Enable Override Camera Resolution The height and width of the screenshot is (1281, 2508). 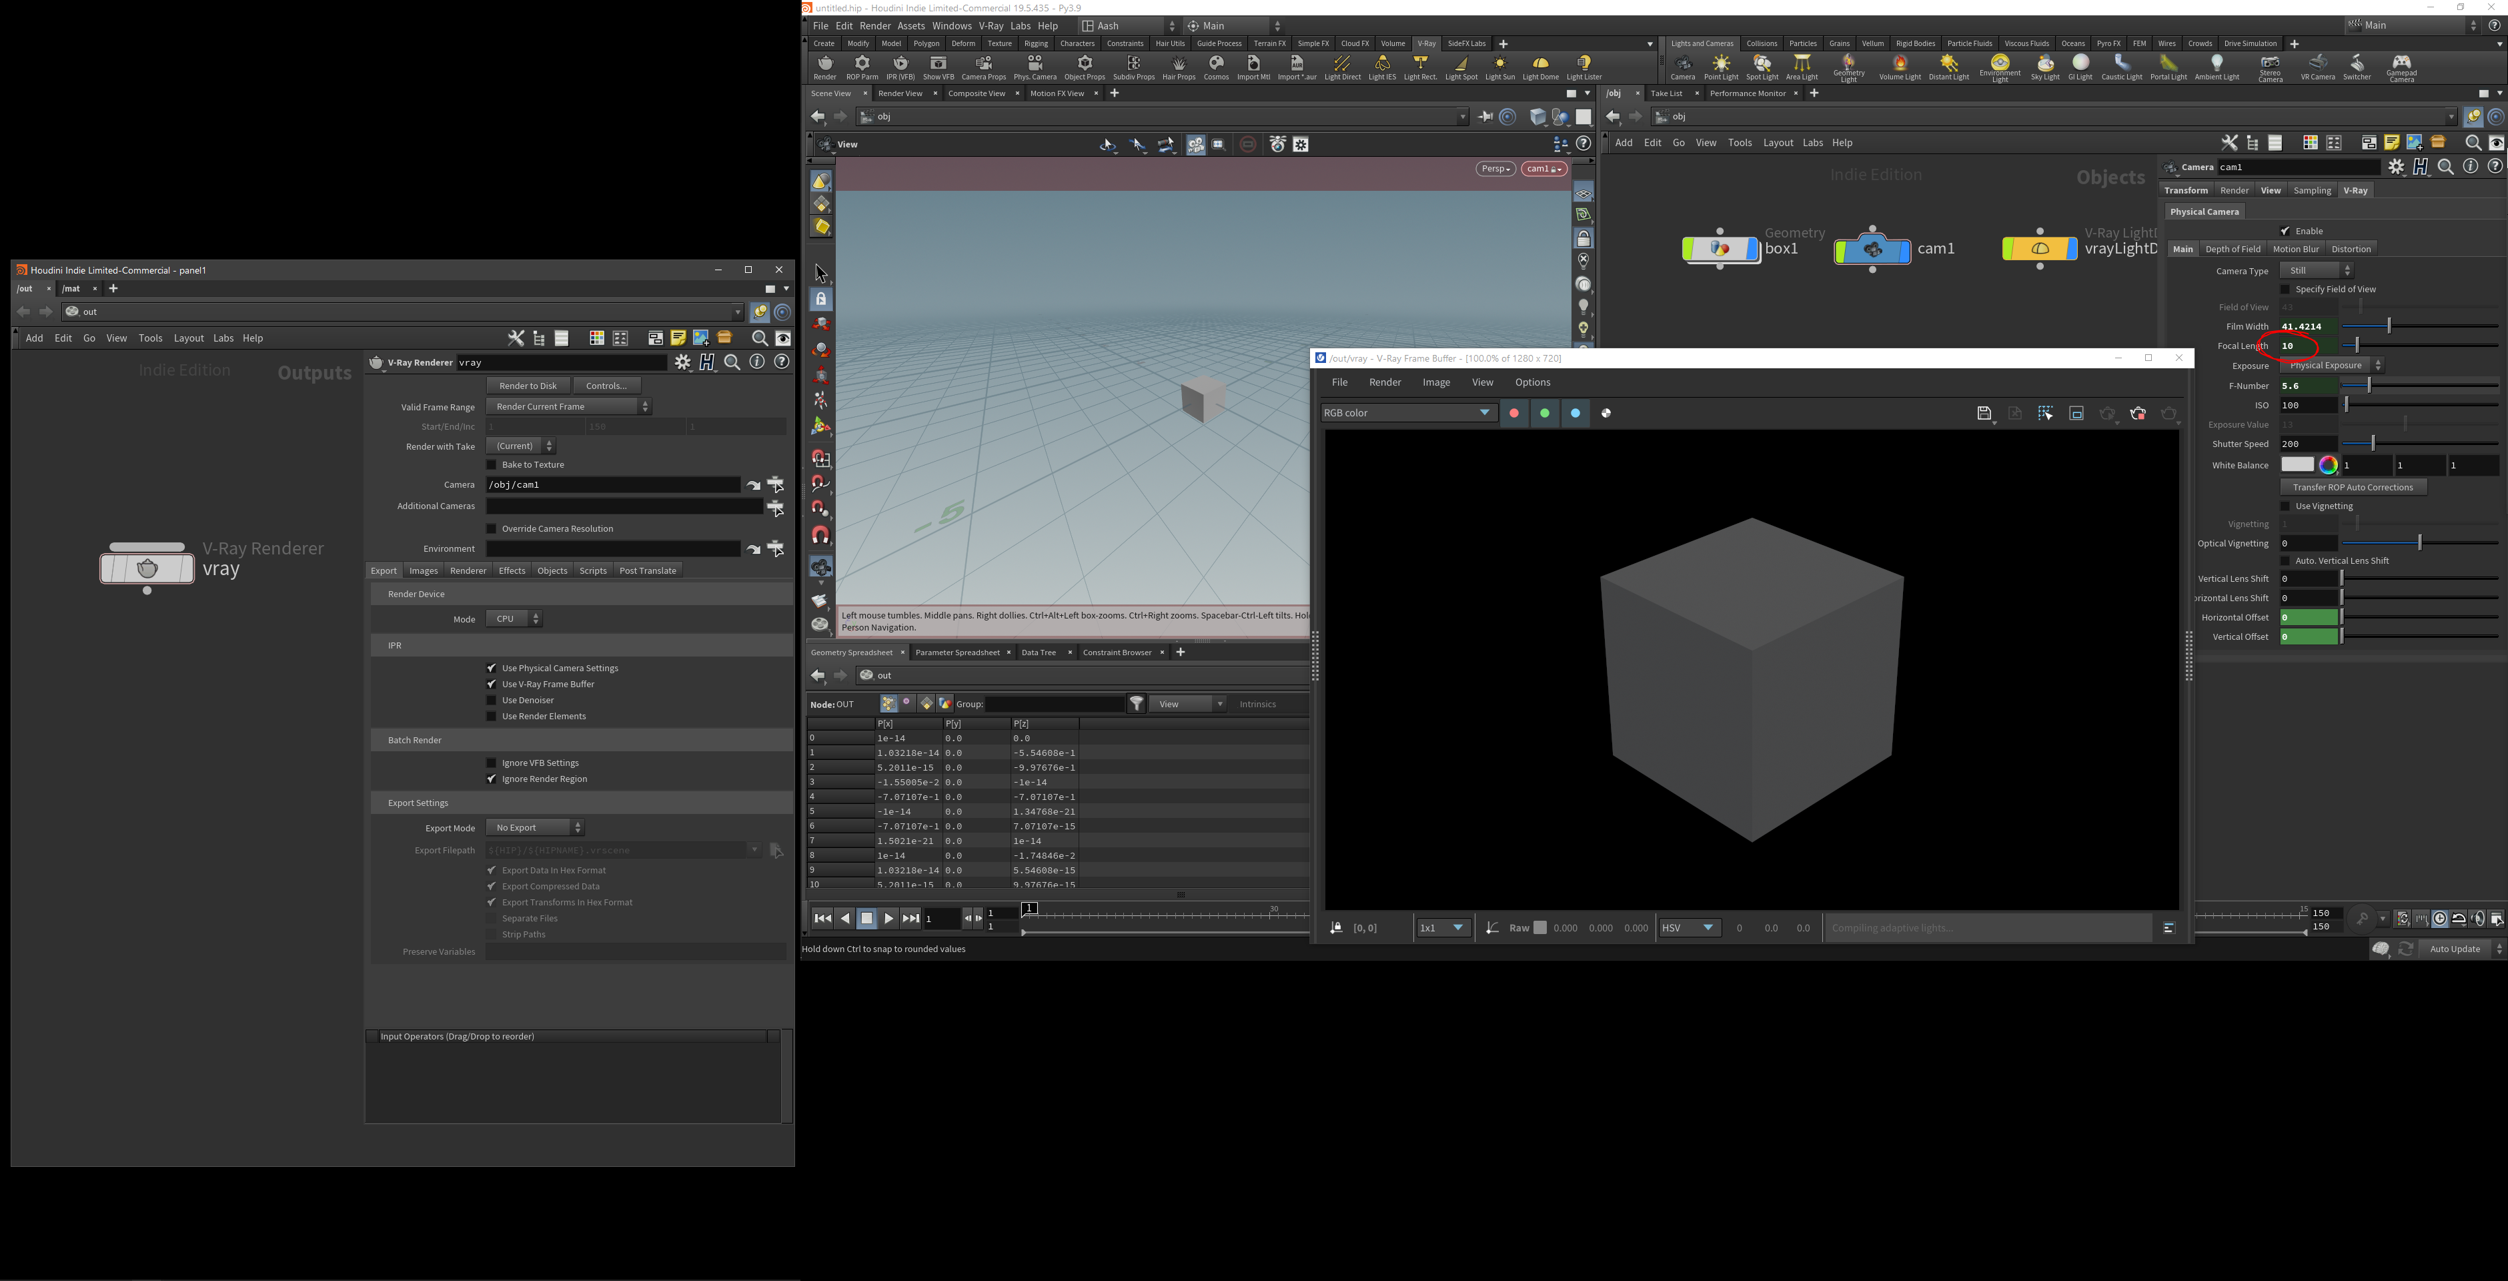pyautogui.click(x=492, y=529)
